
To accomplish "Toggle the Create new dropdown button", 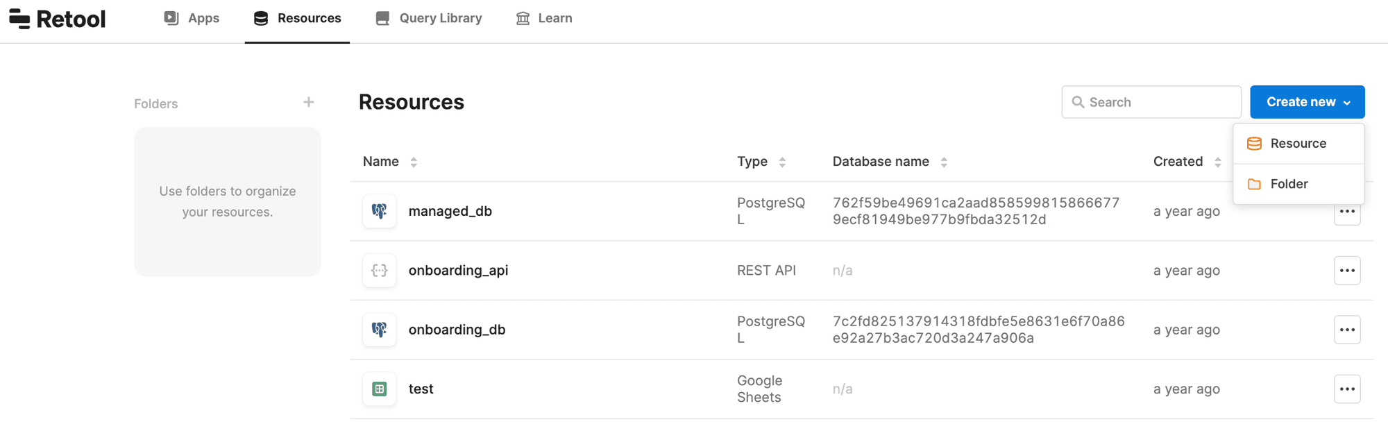I will pyautogui.click(x=1307, y=102).
